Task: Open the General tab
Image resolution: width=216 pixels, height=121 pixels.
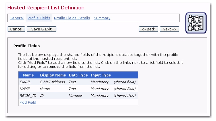Action: pyautogui.click(x=17, y=18)
